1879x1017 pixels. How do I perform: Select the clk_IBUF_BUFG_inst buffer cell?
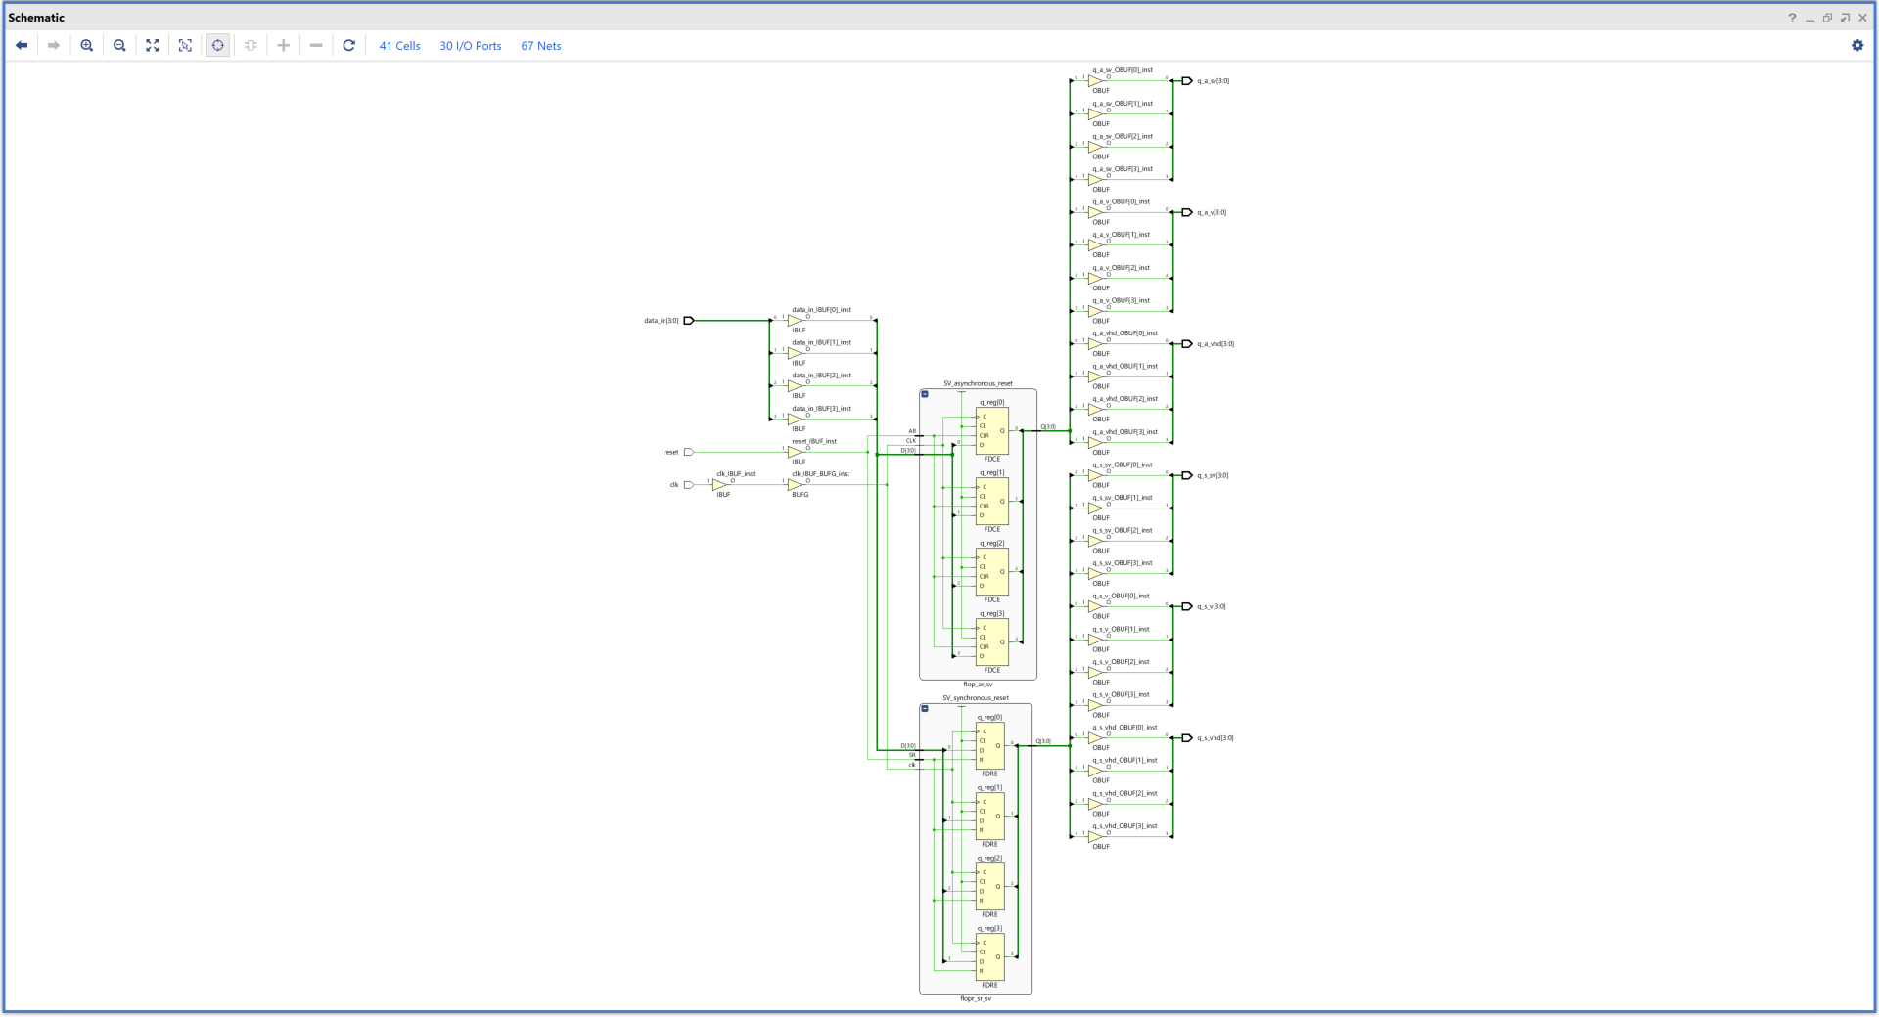(795, 484)
